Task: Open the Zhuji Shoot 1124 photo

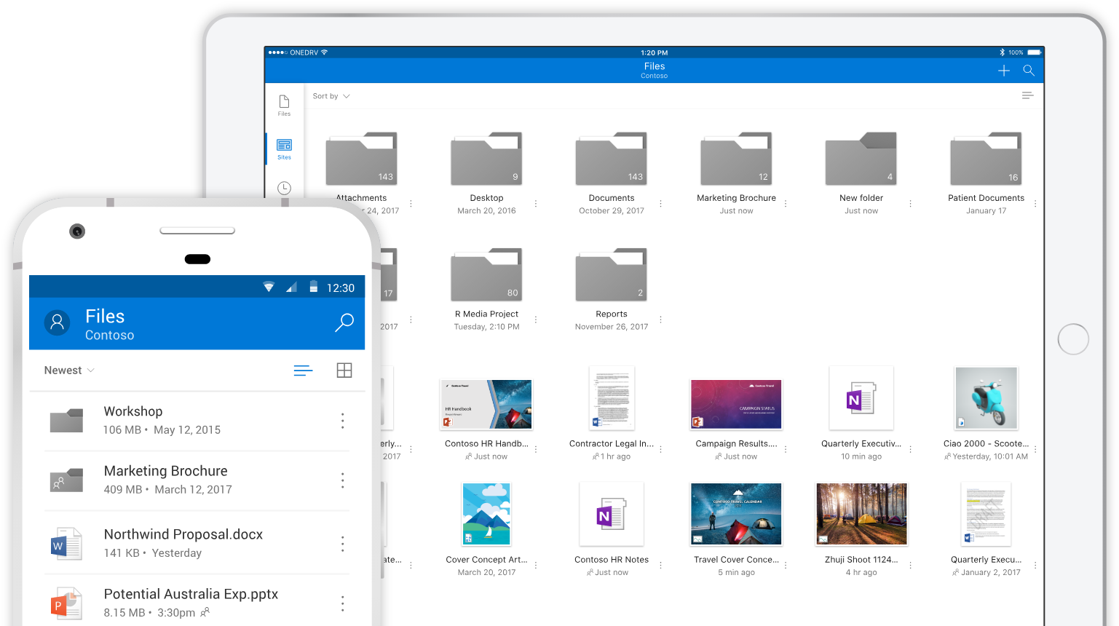Action: click(861, 514)
